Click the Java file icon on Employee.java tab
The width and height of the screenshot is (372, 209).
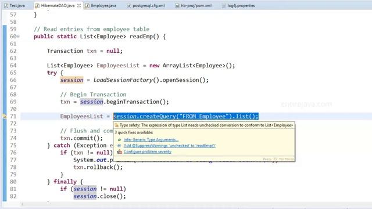point(87,5)
